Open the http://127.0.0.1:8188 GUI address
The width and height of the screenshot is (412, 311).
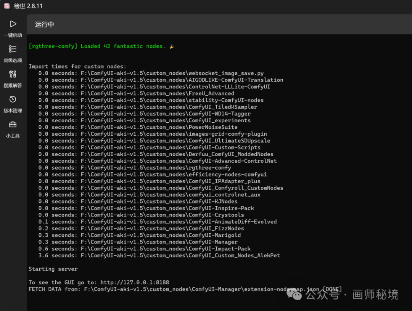coord(135,282)
